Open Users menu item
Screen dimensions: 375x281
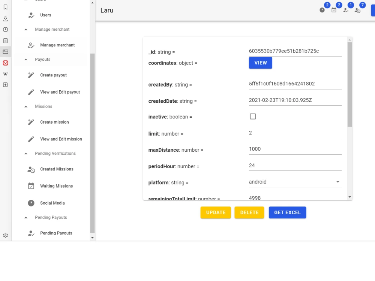tap(46, 15)
